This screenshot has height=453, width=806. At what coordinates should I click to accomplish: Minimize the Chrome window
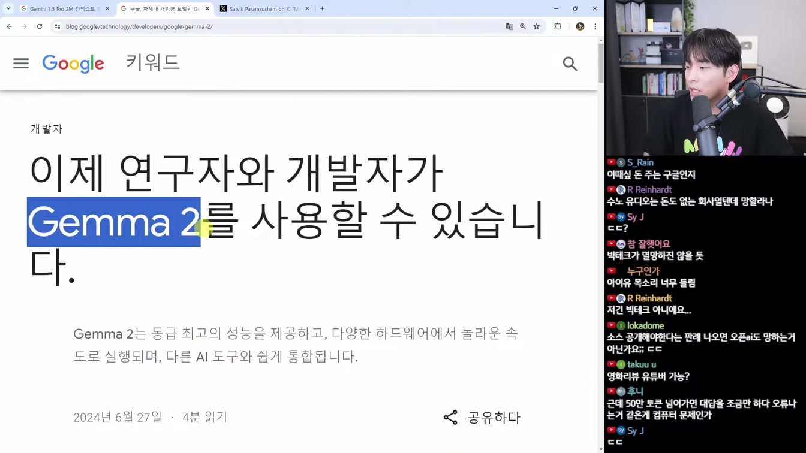(556, 8)
